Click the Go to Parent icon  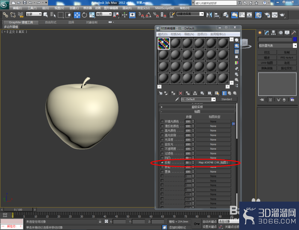(x=230, y=93)
